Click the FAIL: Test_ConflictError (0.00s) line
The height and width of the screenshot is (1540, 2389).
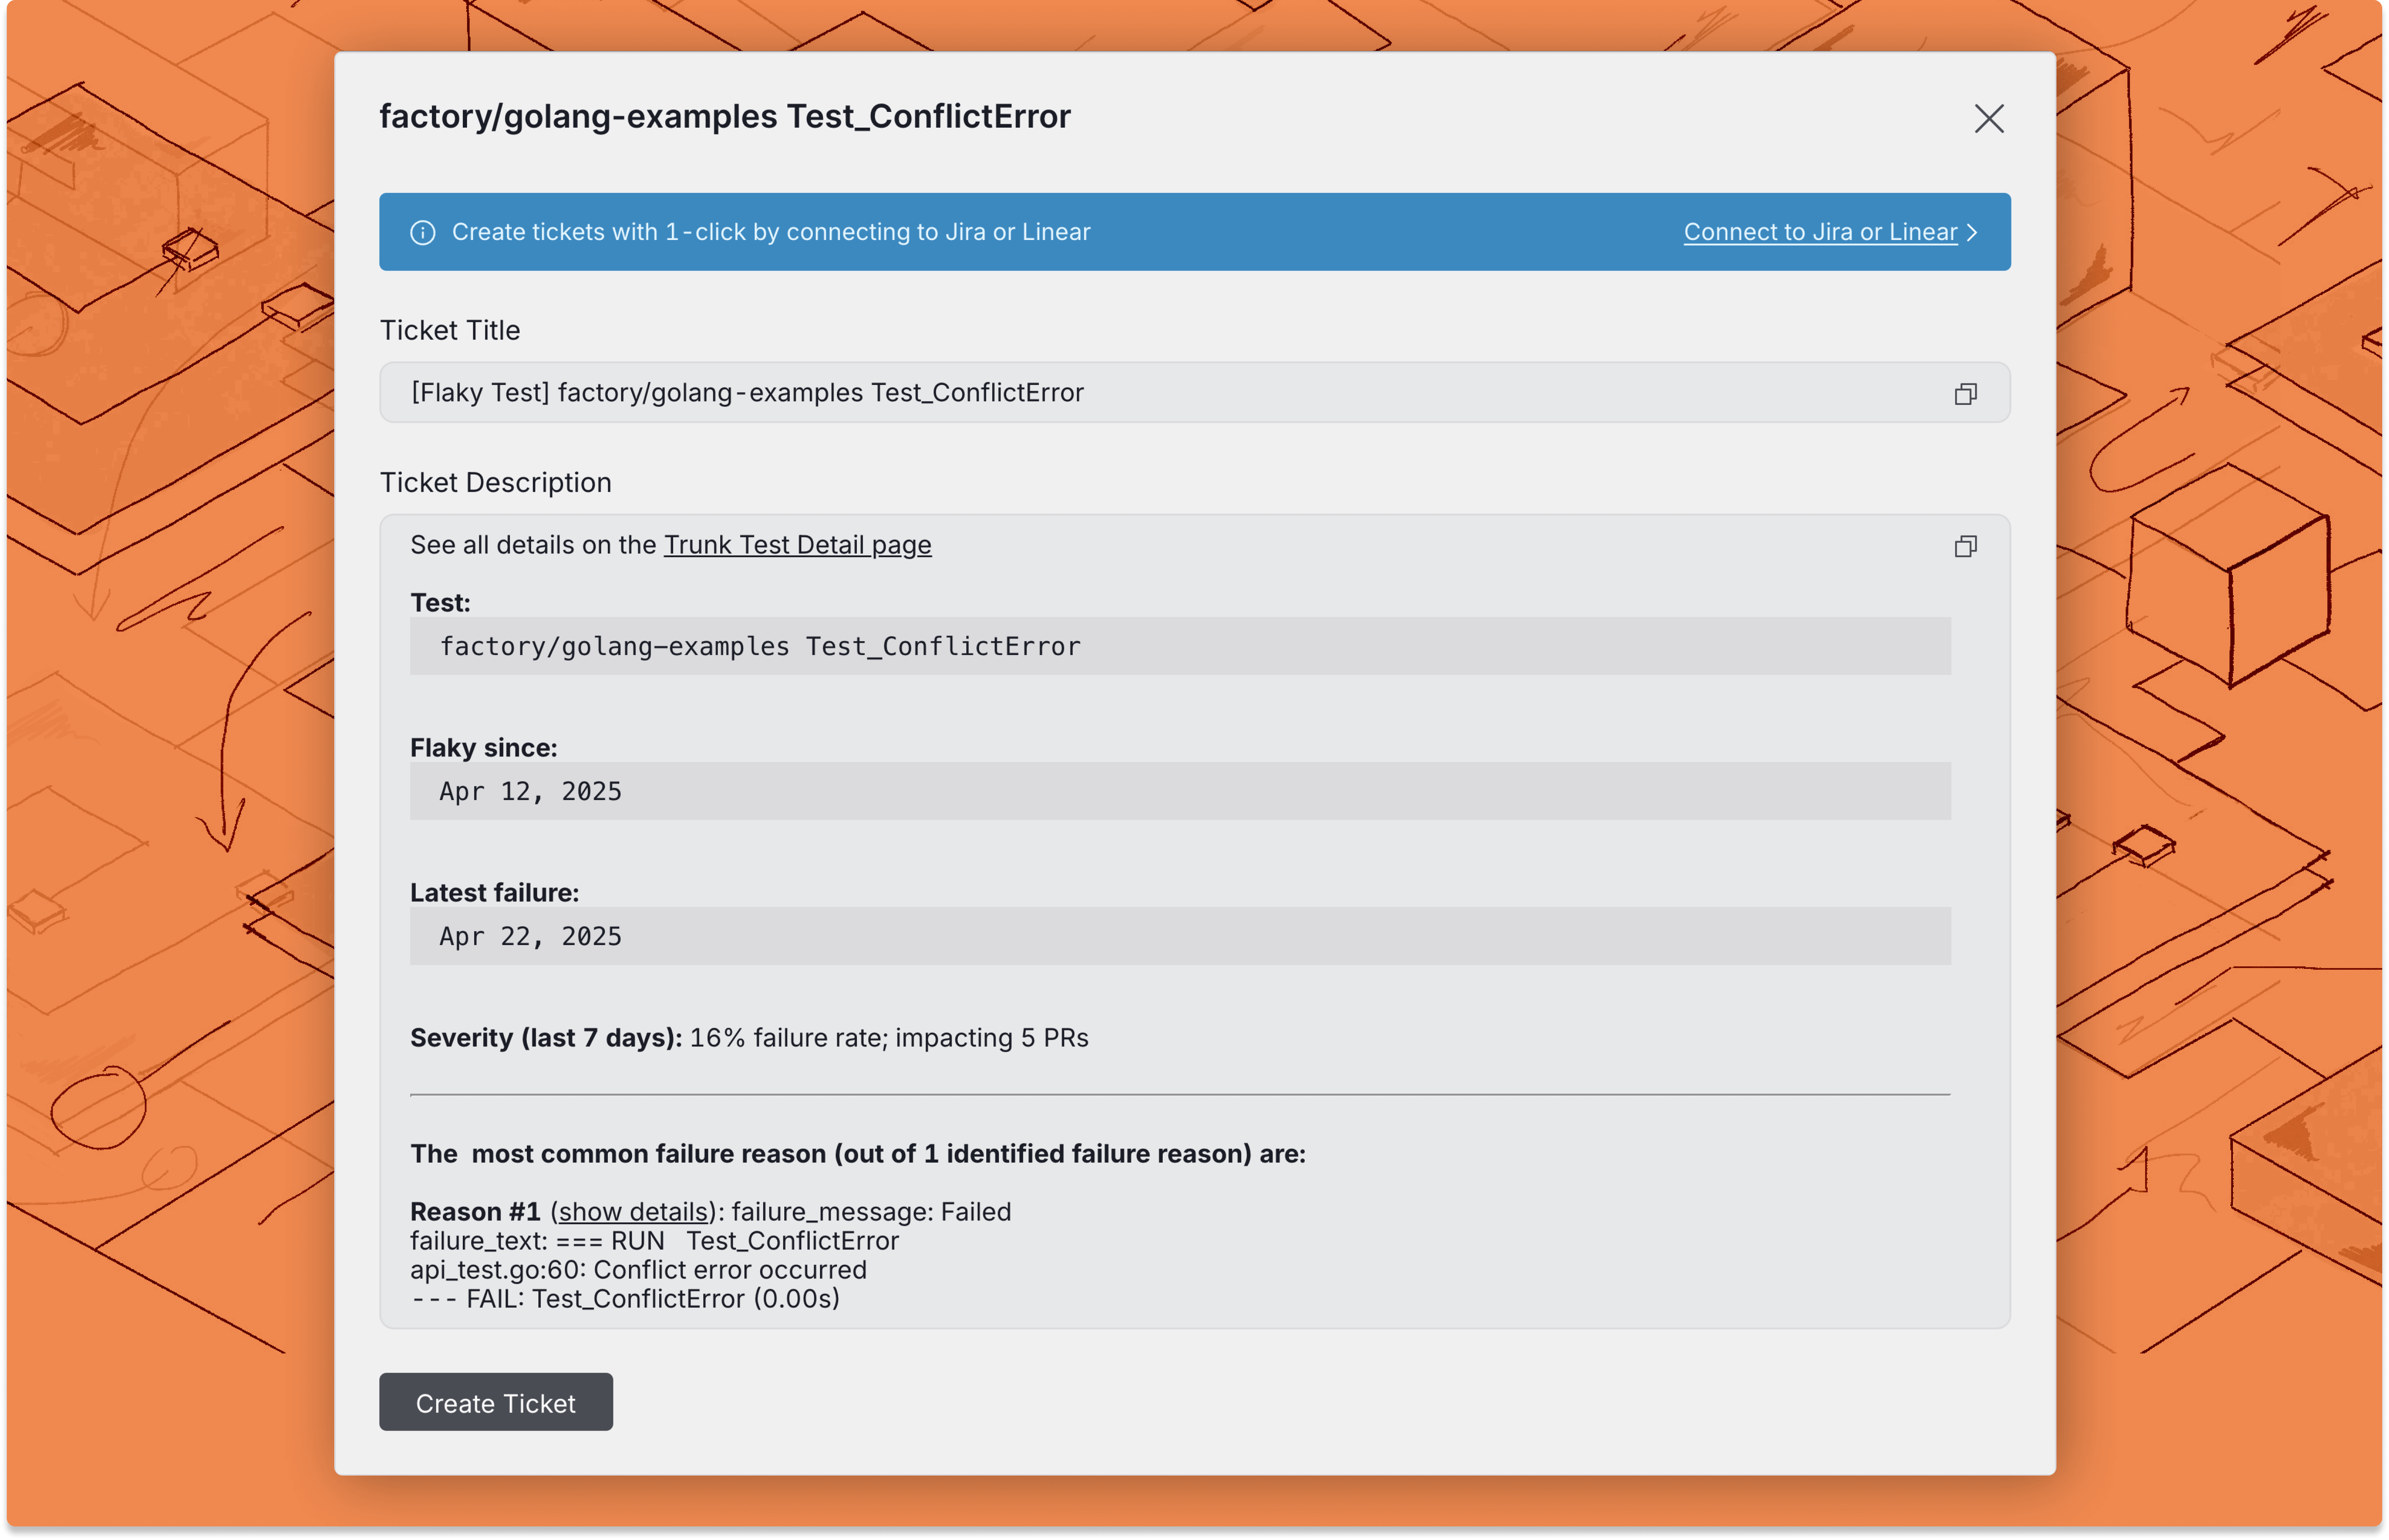[x=625, y=1299]
